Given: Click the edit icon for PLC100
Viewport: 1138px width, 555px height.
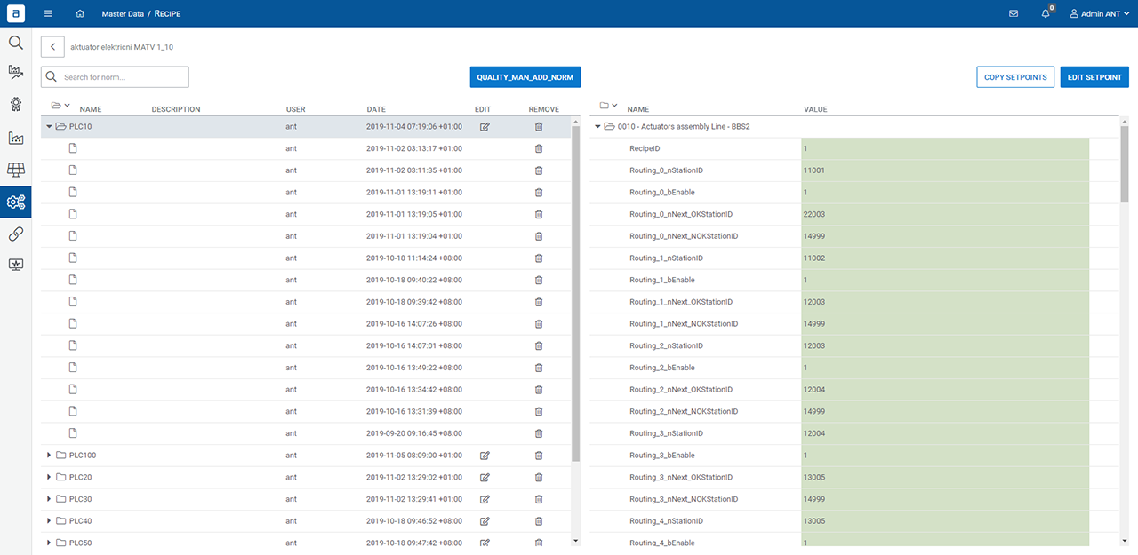Looking at the screenshot, I should click(485, 456).
